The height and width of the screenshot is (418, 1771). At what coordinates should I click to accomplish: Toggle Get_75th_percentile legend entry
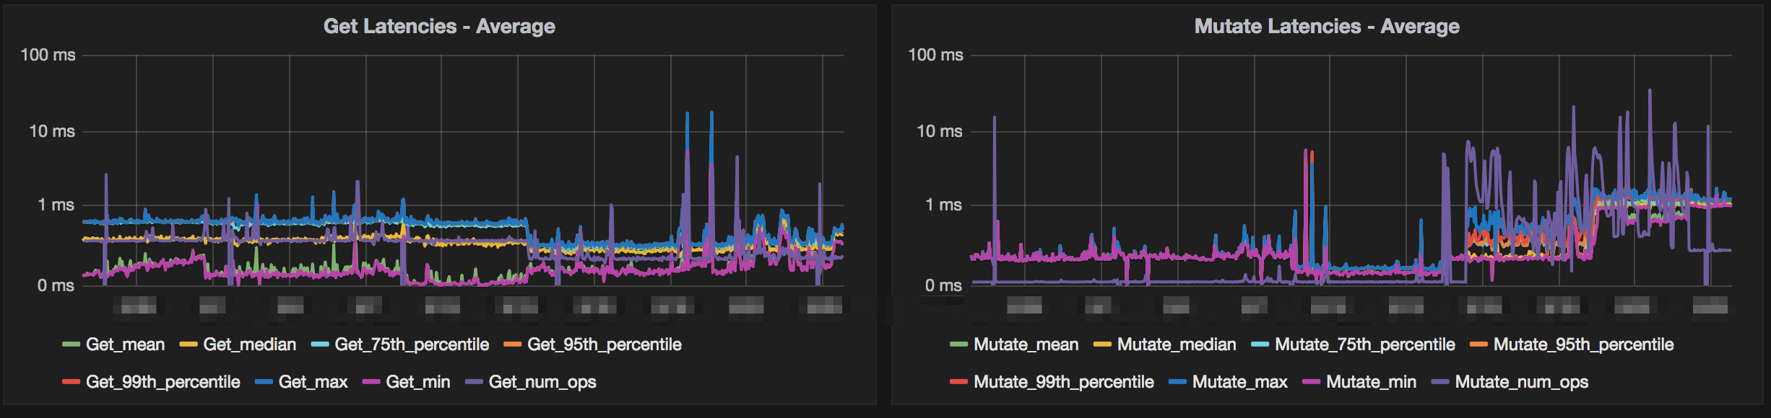411,344
